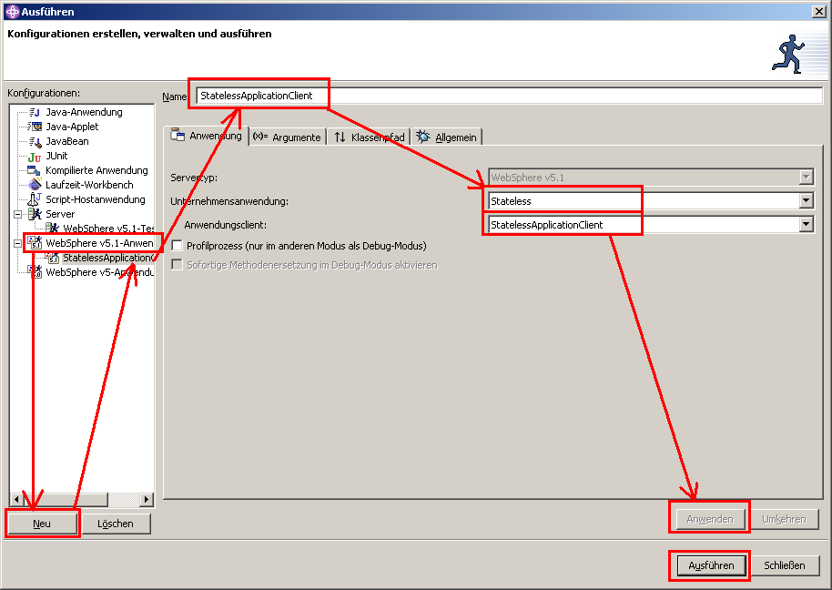Select the Script-Hostanwendung tree row
Image resolution: width=832 pixels, height=590 pixels.
[95, 199]
